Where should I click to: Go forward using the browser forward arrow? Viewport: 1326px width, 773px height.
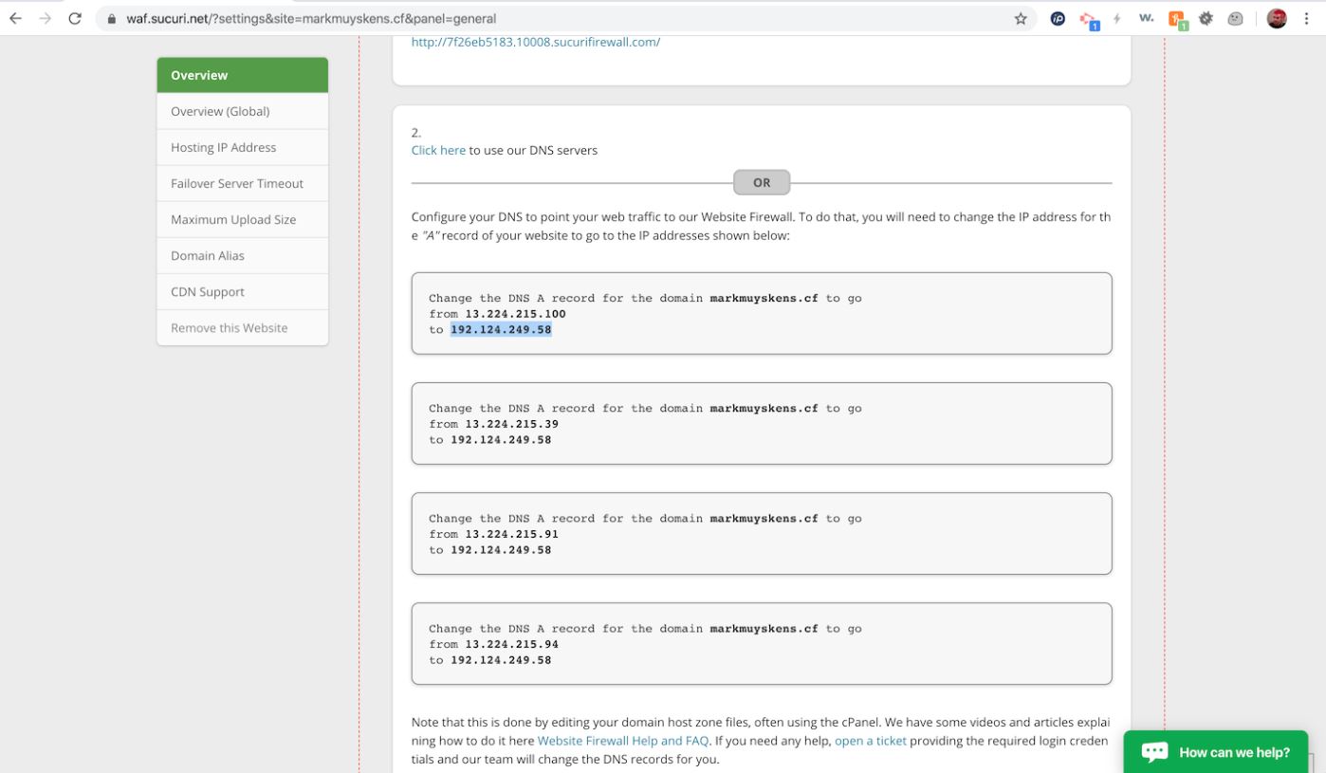click(x=45, y=19)
